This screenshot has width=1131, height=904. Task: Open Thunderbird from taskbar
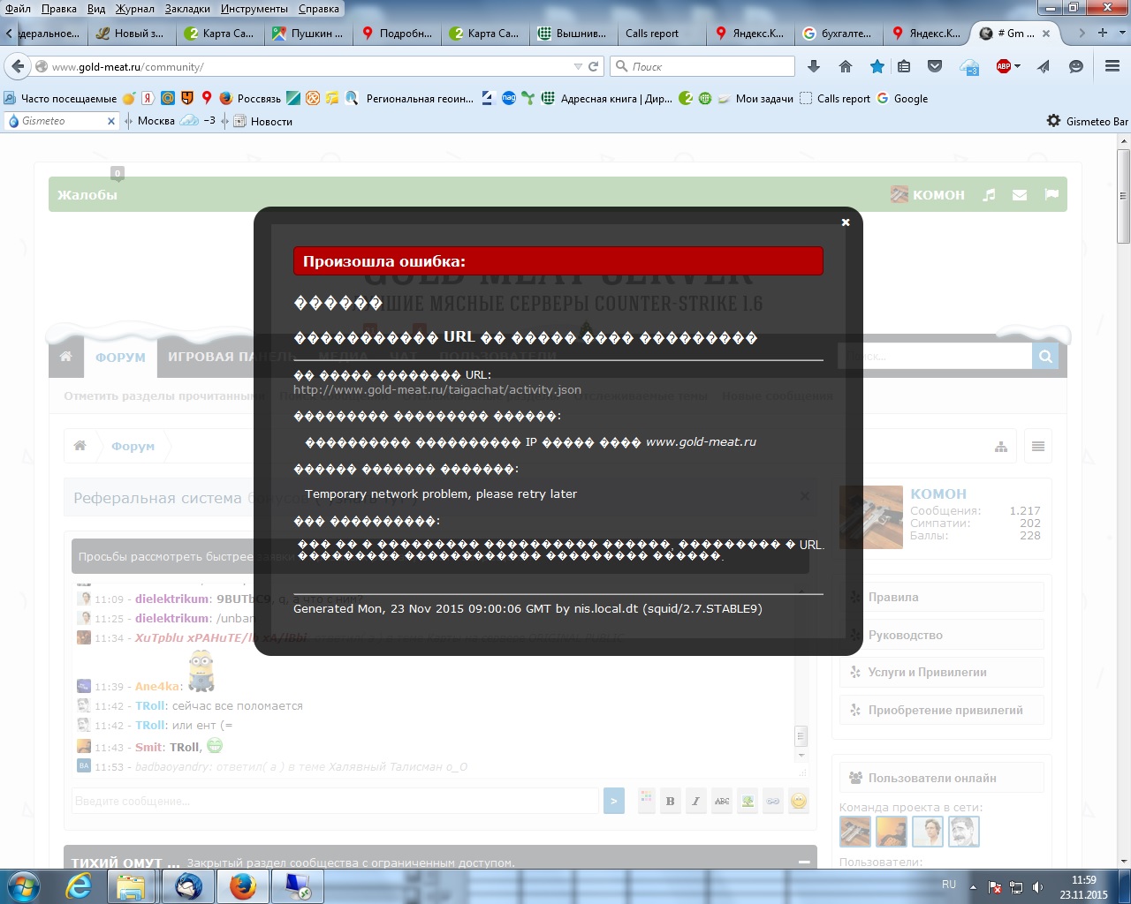pos(187,886)
